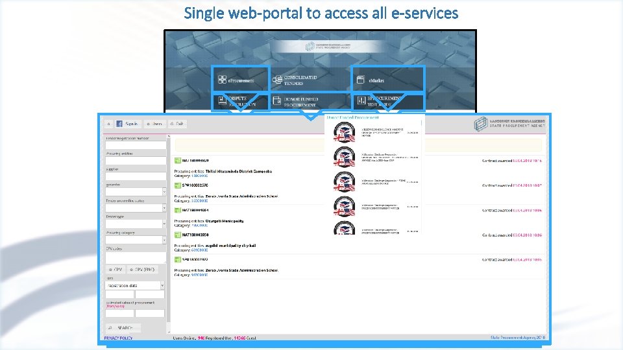This screenshot has width=623, height=350.
Task: Click the home icon in the toolbar
Action: tap(109, 124)
